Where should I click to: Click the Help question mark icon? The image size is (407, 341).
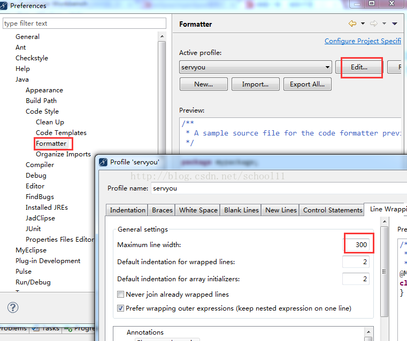coord(13,307)
